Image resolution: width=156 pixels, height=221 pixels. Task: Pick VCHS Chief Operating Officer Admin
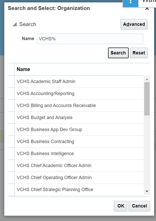coord(54,178)
